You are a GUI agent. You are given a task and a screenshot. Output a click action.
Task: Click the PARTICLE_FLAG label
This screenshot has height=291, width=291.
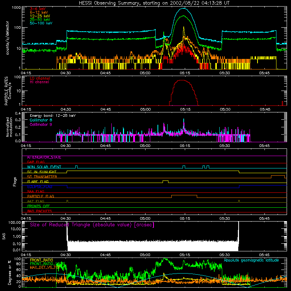click(x=41, y=196)
